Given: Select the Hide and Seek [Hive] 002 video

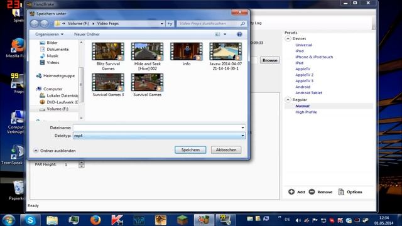Looking at the screenshot, I should (x=147, y=56).
